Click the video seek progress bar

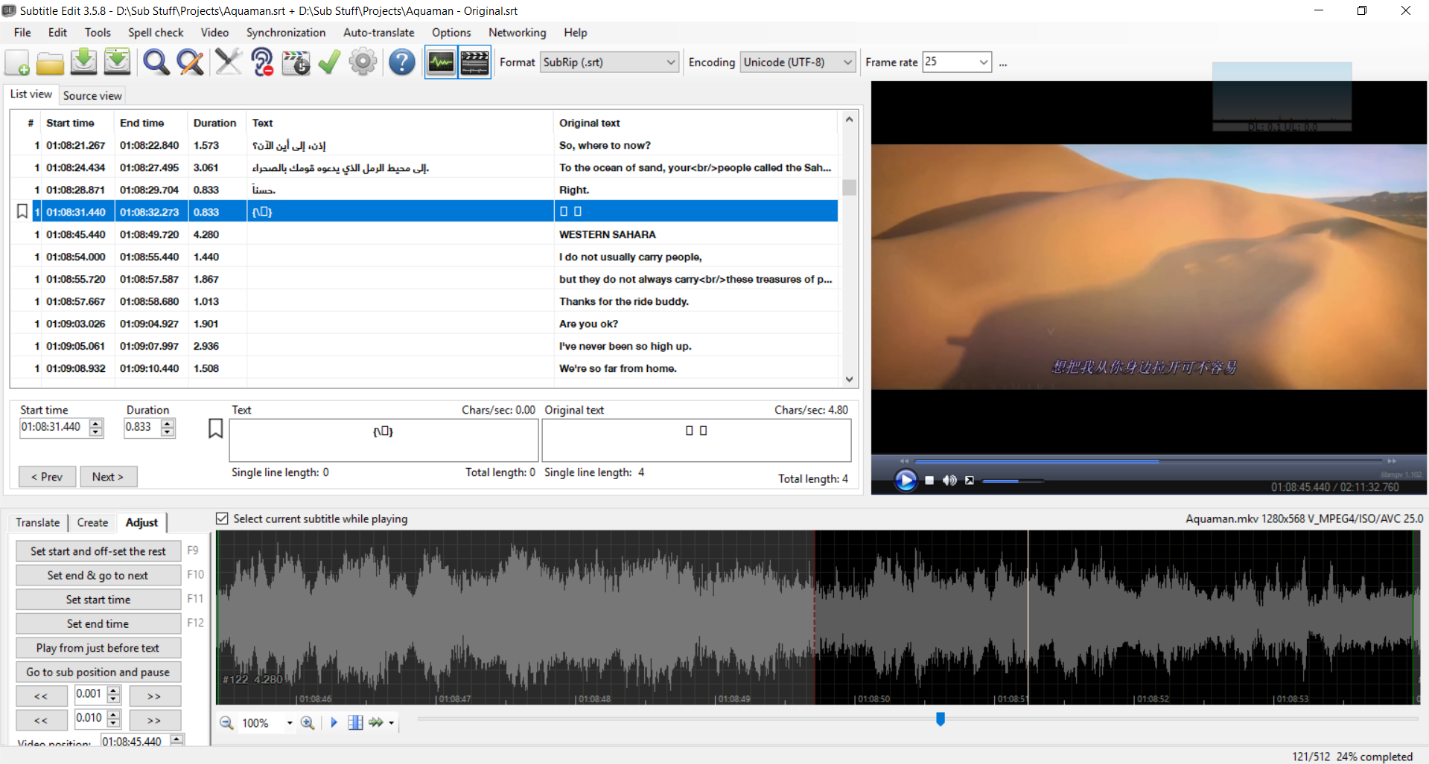[x=1148, y=461]
